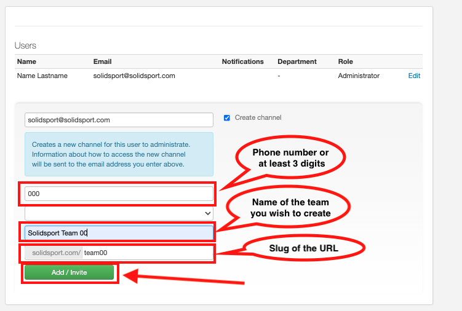Focus the email address input at the form top

pos(119,120)
